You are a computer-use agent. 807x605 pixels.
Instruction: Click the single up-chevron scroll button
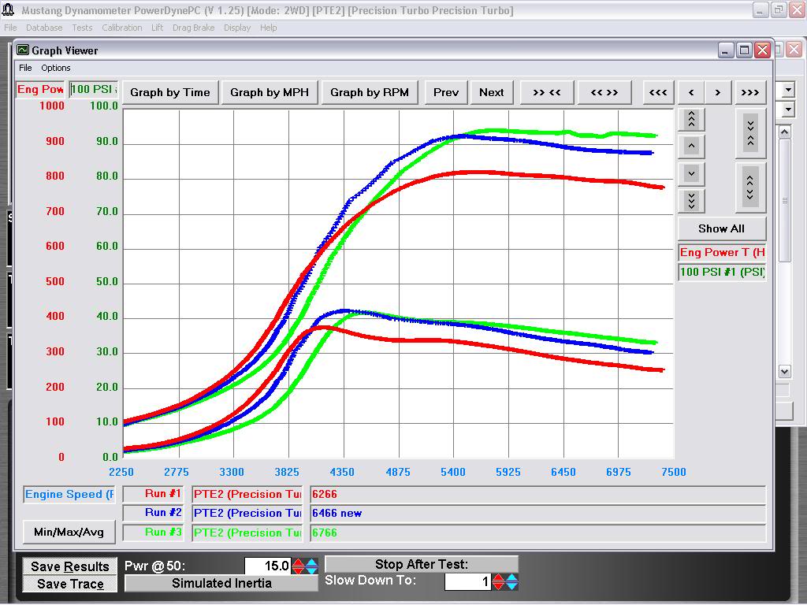[x=691, y=146]
